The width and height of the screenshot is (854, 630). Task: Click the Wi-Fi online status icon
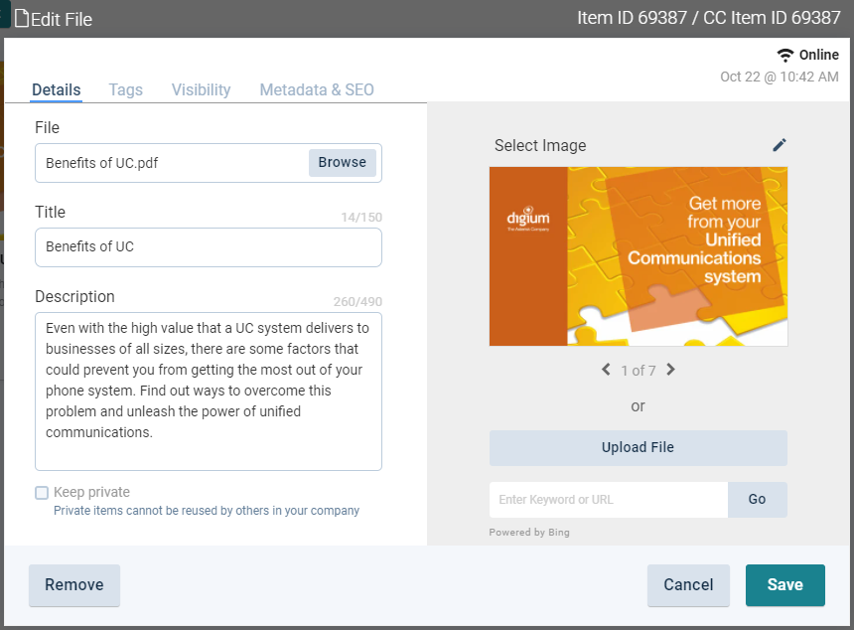785,55
